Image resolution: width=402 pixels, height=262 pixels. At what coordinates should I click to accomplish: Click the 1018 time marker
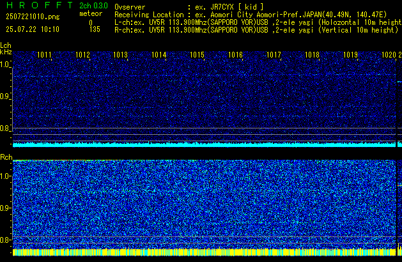tap(312, 55)
